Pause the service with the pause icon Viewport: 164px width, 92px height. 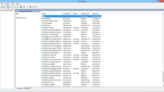point(33,7)
